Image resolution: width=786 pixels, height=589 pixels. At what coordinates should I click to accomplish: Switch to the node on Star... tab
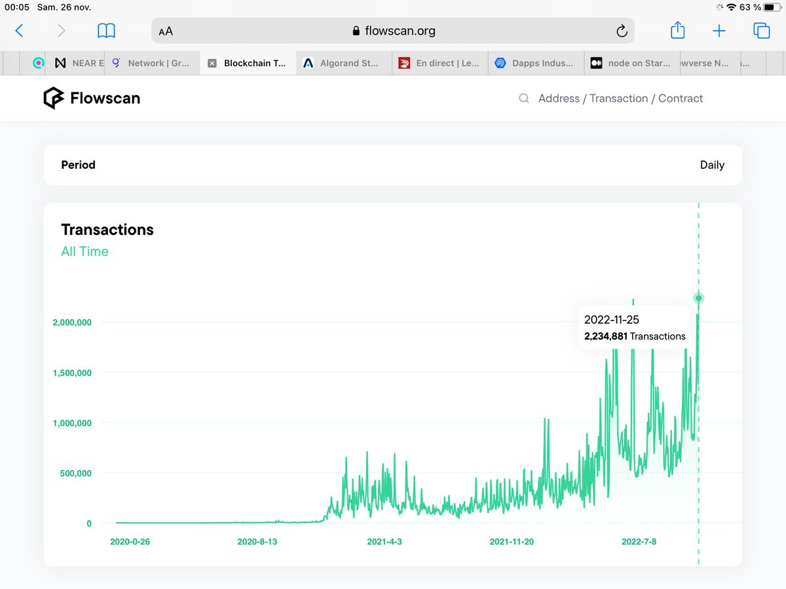[633, 63]
